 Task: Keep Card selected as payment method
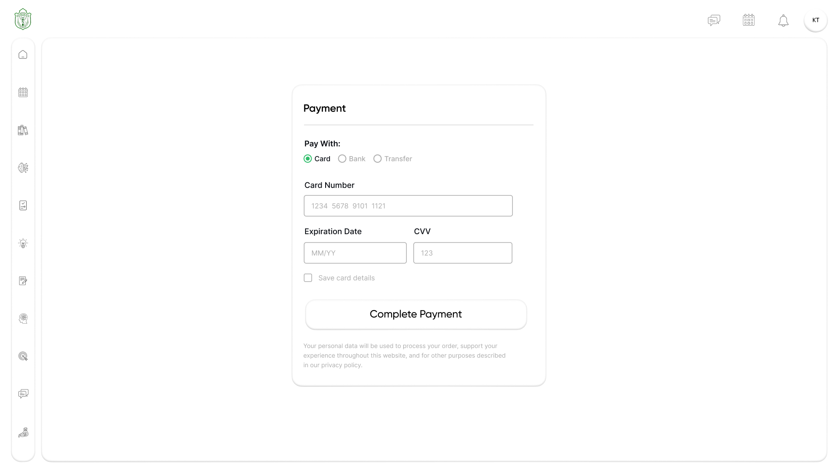[x=307, y=159]
